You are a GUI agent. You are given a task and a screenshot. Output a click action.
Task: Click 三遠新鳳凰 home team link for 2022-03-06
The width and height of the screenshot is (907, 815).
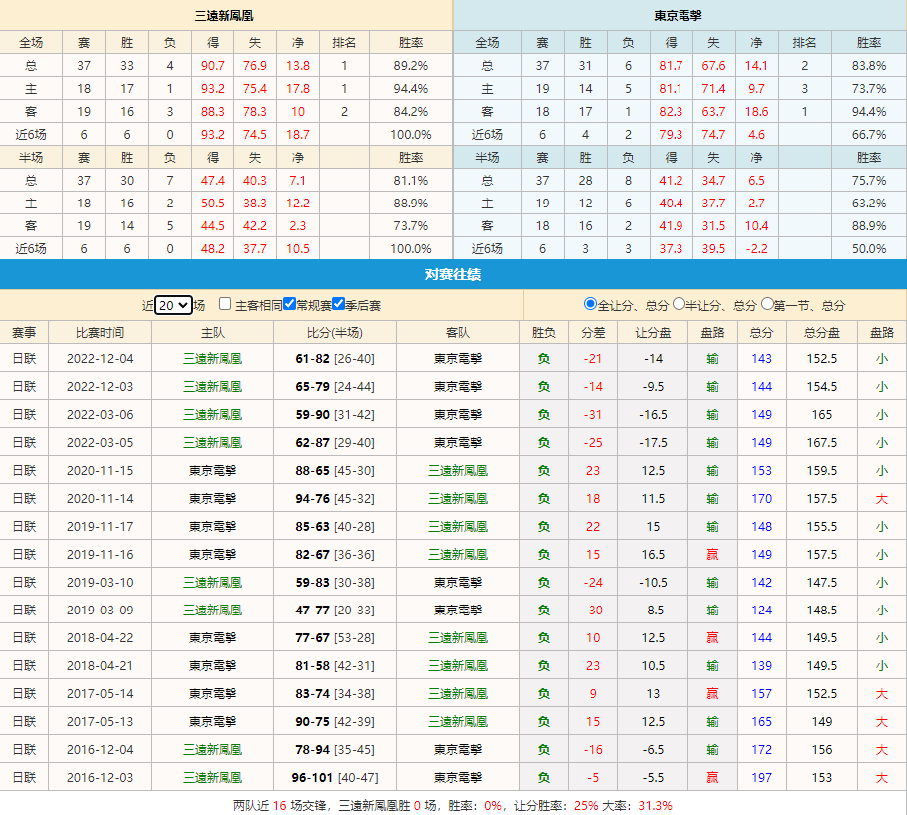point(213,415)
